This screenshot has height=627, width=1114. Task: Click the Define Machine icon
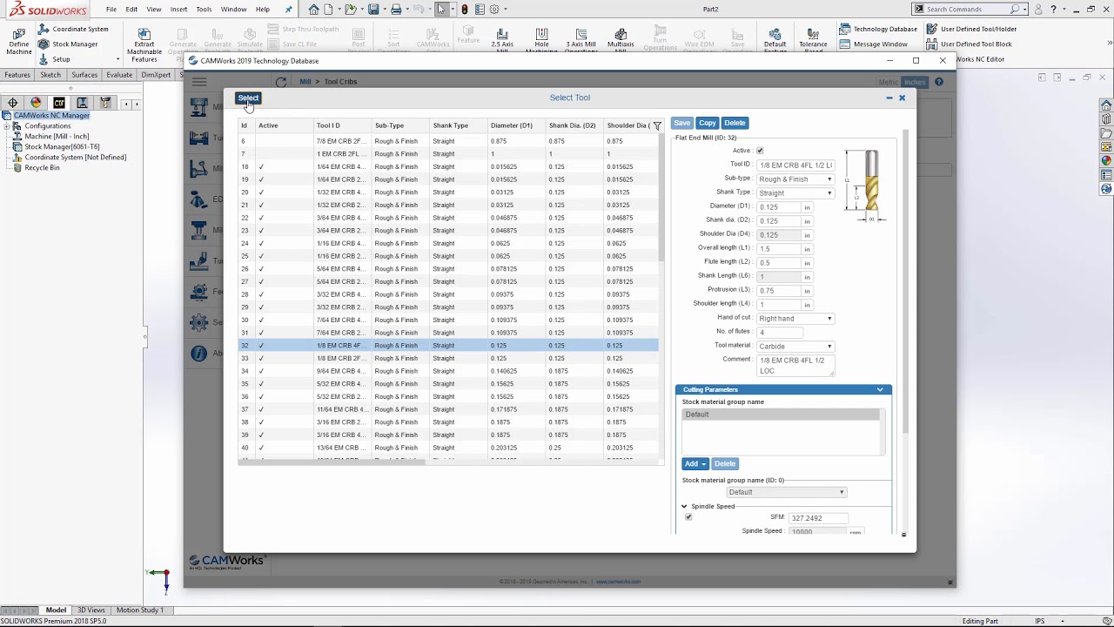[x=18, y=39]
